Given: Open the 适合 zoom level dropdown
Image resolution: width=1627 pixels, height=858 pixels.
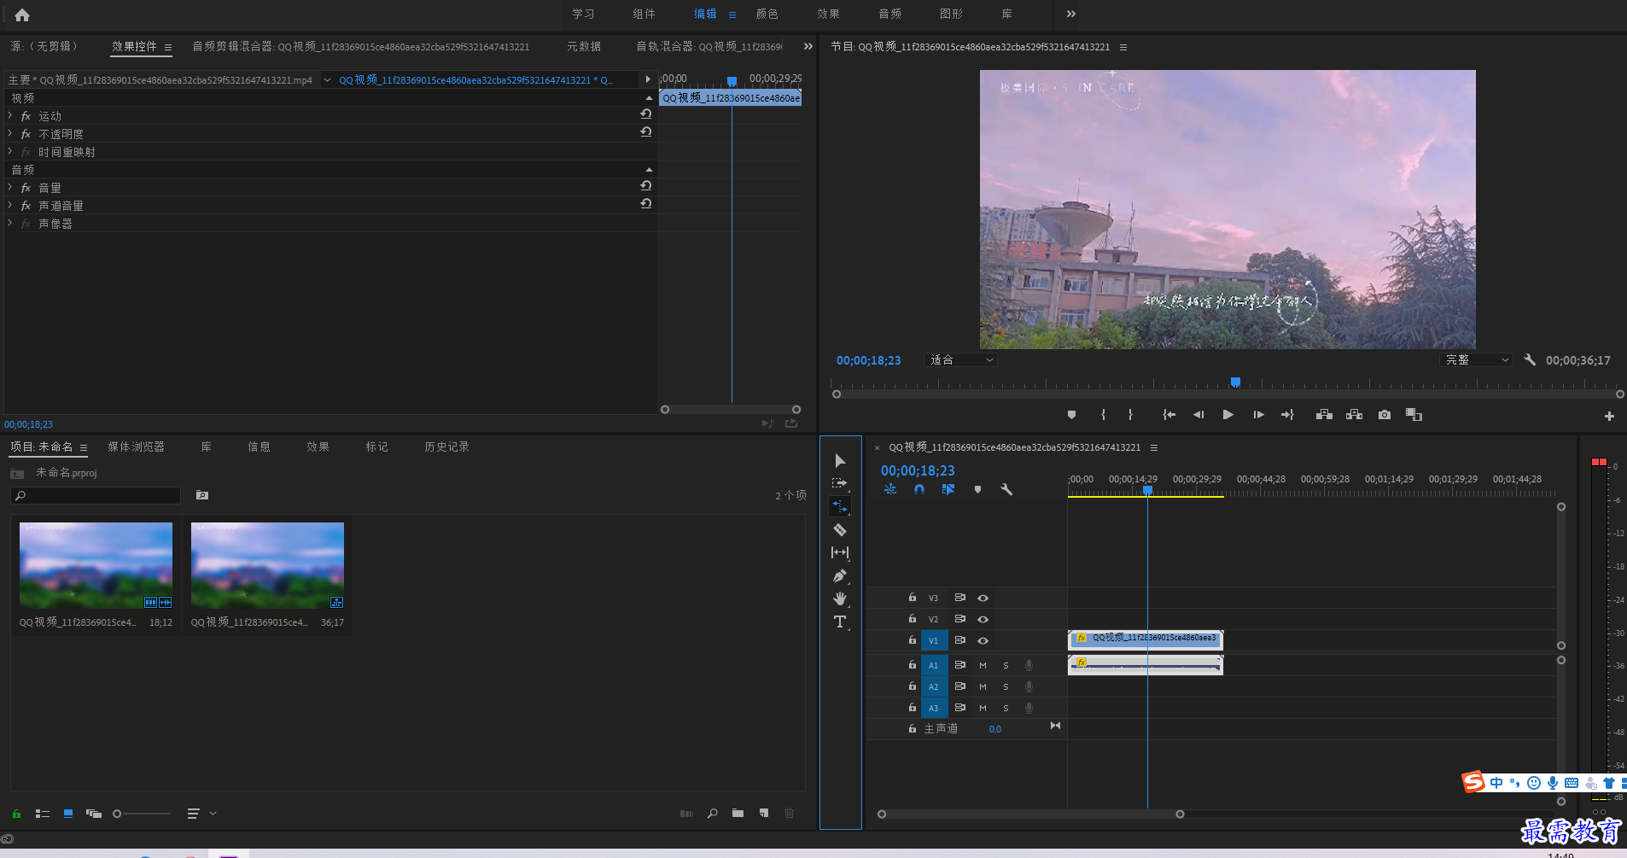Looking at the screenshot, I should tap(961, 360).
